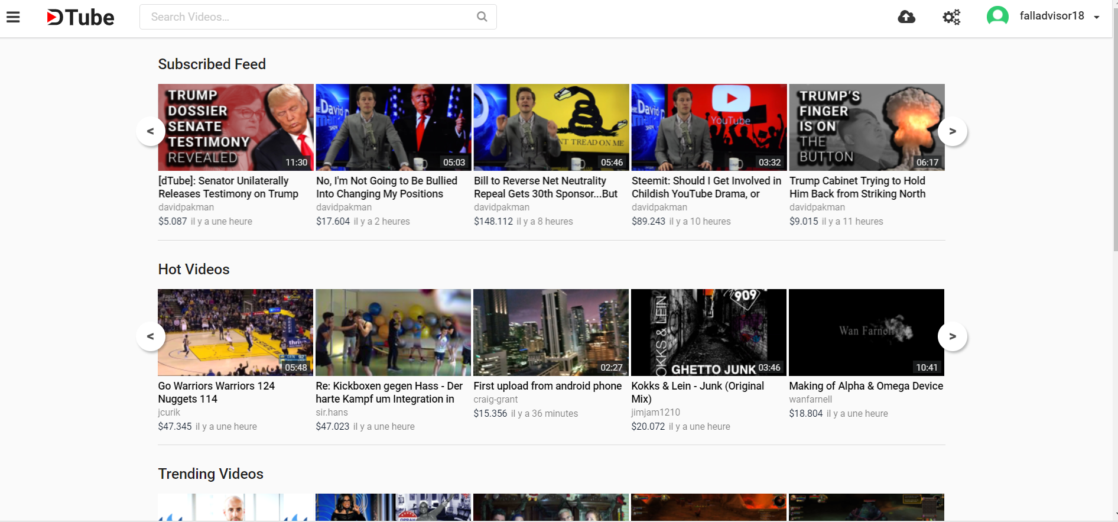1118x522 pixels.
Task: Visit the wanfarnell channel name
Action: point(811,400)
